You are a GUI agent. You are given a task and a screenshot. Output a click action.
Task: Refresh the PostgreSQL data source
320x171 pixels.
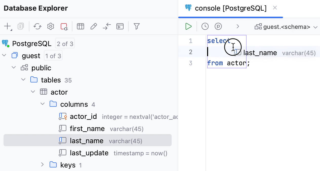point(37,26)
